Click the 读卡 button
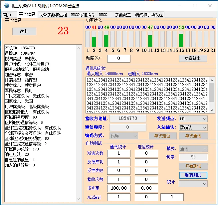 [x=24, y=31]
